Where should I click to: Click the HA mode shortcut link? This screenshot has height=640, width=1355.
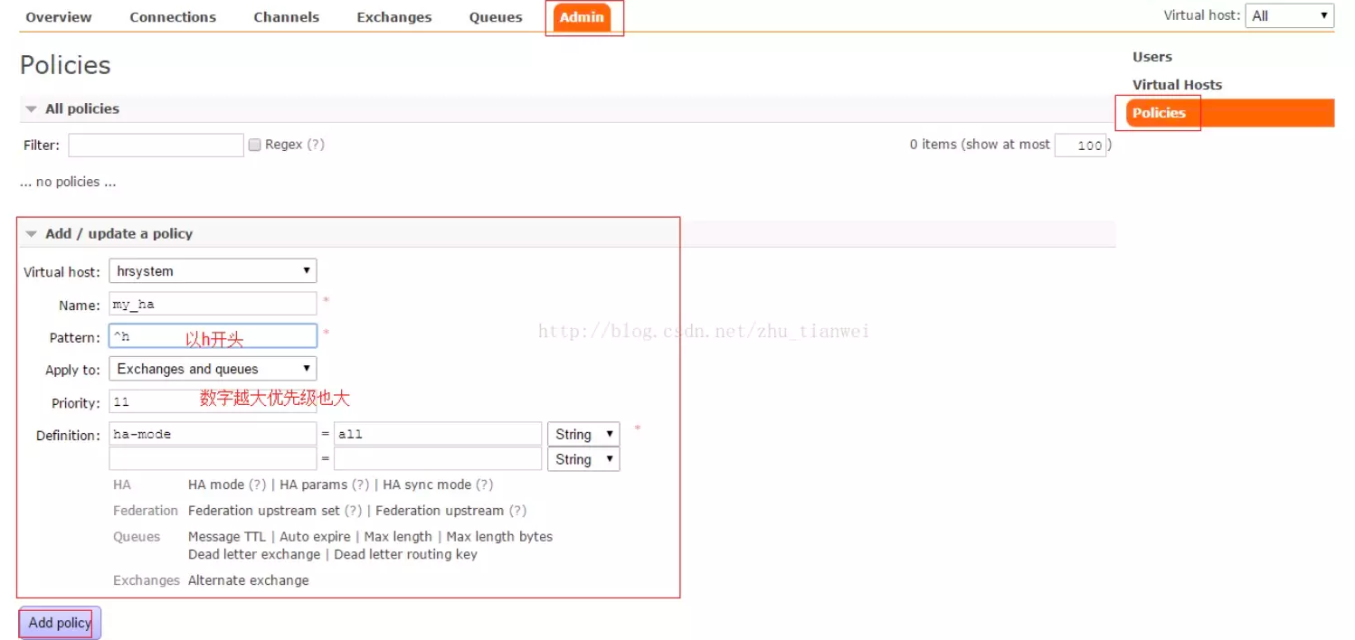(x=216, y=485)
